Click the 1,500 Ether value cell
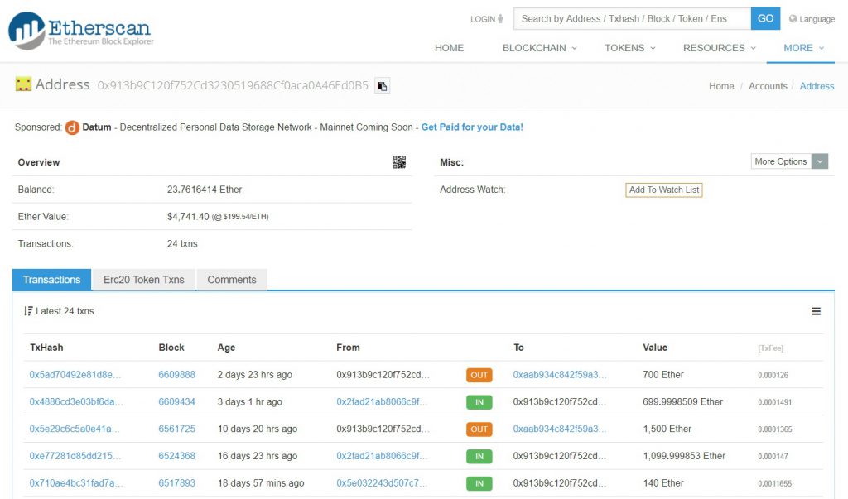This screenshot has height=499, width=848. [x=667, y=429]
